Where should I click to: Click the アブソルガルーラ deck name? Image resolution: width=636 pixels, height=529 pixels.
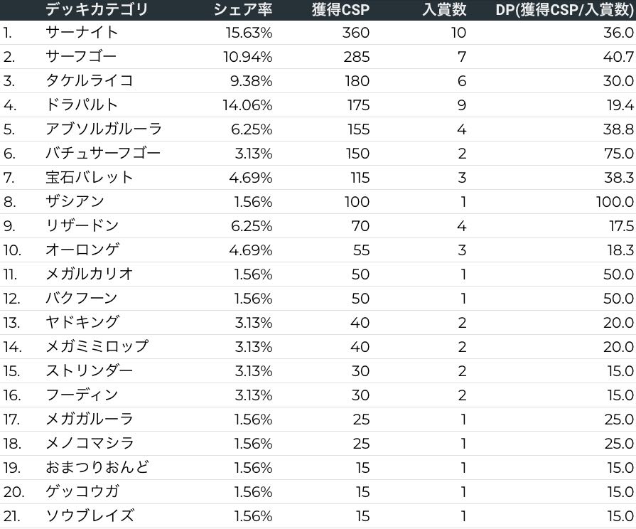click(104, 129)
